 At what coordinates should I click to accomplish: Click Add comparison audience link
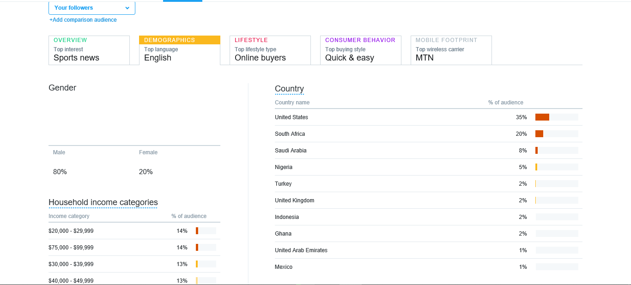83,20
